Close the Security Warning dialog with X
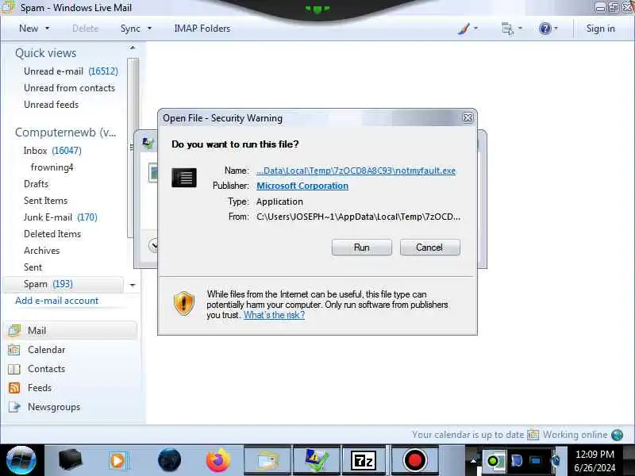This screenshot has height=476, width=635. coord(468,117)
